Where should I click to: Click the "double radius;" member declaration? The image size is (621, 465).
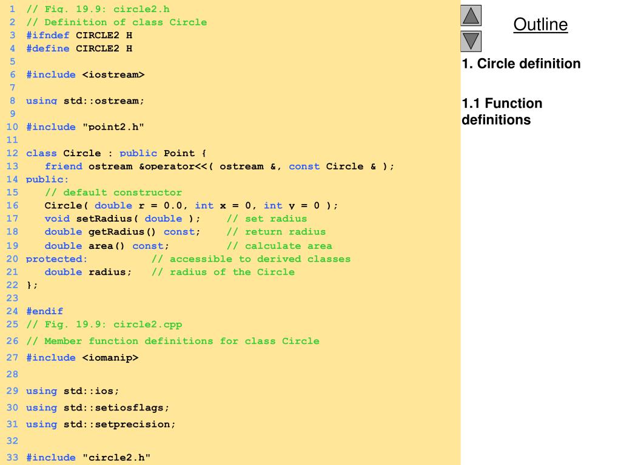88,272
